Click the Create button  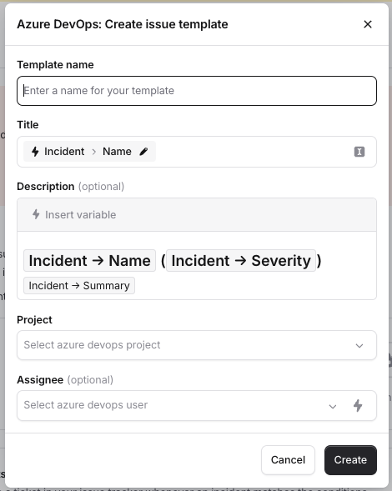click(350, 460)
